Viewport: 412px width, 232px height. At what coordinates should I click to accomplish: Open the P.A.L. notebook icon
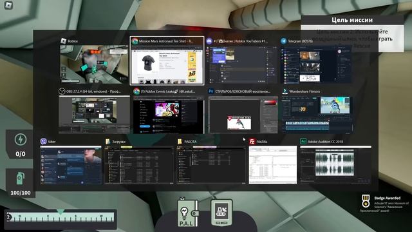(187, 213)
